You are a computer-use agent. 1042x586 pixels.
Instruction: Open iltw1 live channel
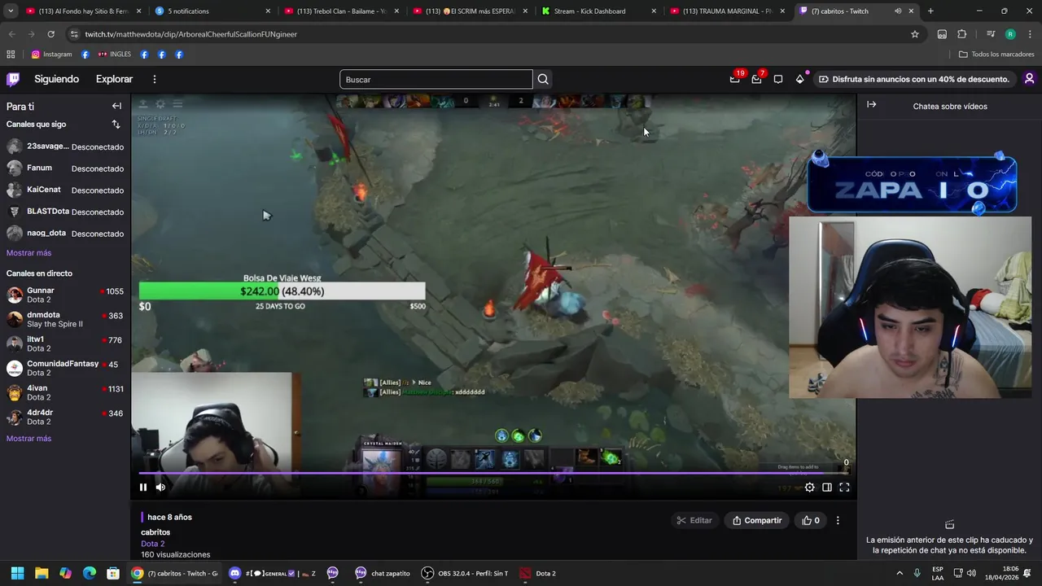(65, 343)
